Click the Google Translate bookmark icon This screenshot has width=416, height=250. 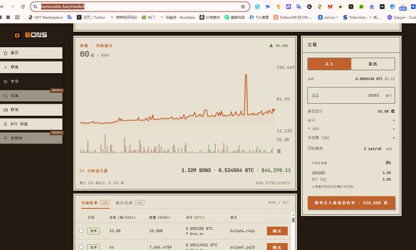tap(70, 17)
